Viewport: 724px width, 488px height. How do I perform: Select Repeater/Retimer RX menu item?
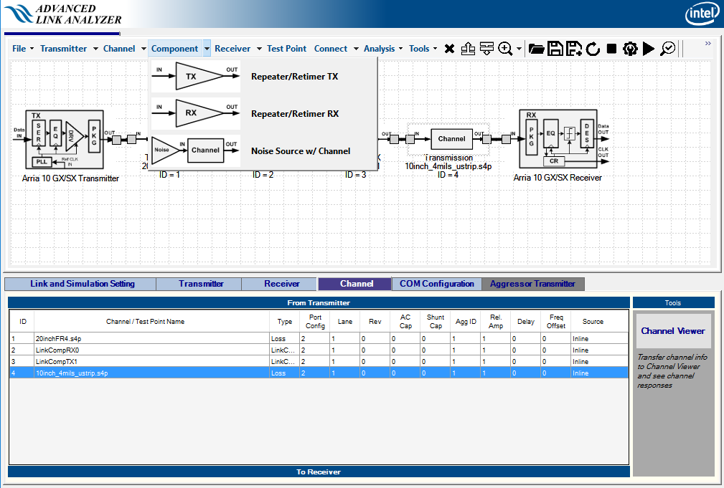(294, 114)
